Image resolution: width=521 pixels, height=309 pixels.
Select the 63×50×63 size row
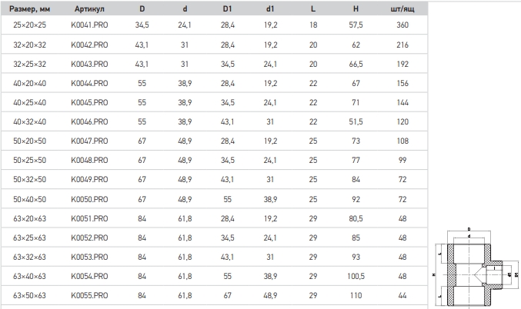(214, 295)
